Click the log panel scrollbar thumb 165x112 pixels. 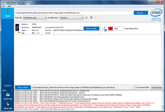click(163, 107)
